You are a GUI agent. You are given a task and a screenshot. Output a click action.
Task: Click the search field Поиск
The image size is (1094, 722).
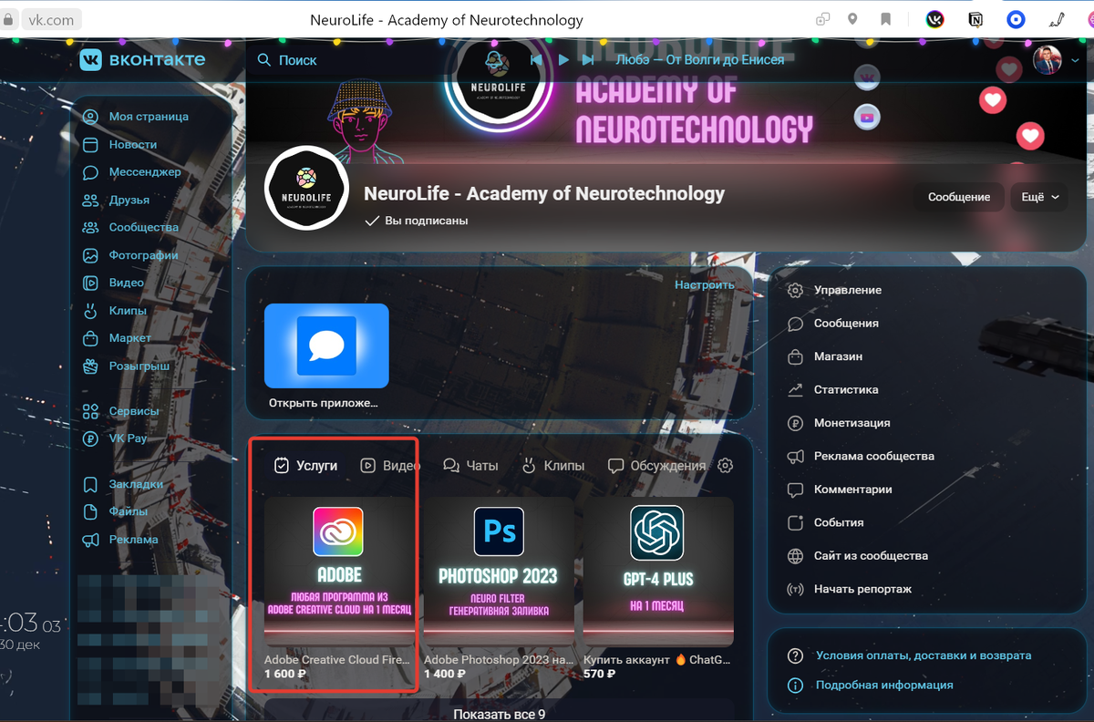pos(287,60)
